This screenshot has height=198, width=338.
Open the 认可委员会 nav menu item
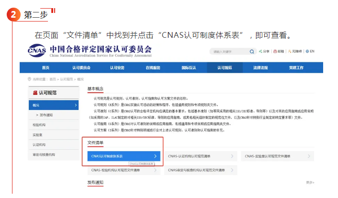pos(82,68)
